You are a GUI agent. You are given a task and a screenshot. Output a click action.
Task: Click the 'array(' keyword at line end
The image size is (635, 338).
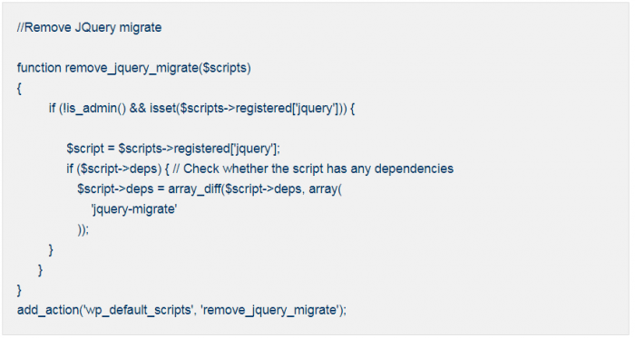click(x=325, y=188)
